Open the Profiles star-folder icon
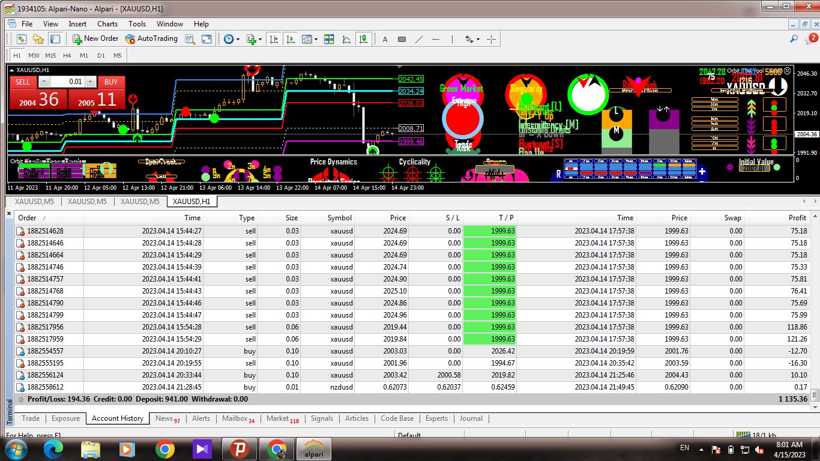Screen dimensions: 820x461 38,39
